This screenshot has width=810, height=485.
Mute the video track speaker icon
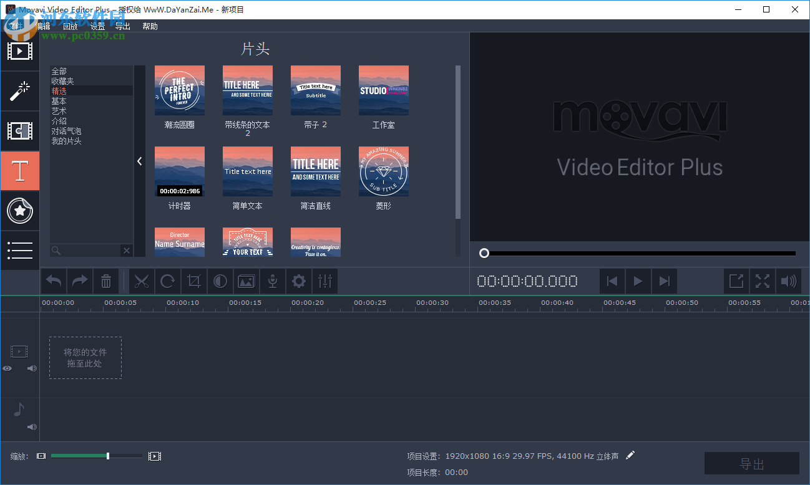tap(31, 368)
